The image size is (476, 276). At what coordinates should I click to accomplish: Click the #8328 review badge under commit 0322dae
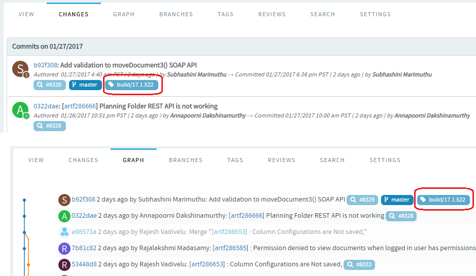[50, 126]
